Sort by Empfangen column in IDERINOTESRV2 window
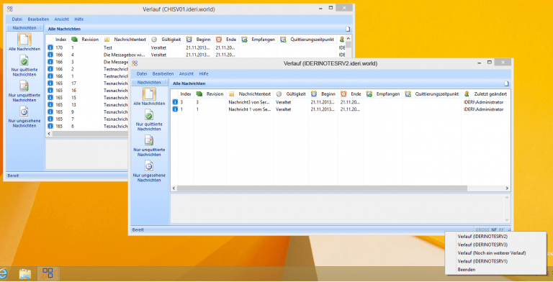 click(383, 94)
